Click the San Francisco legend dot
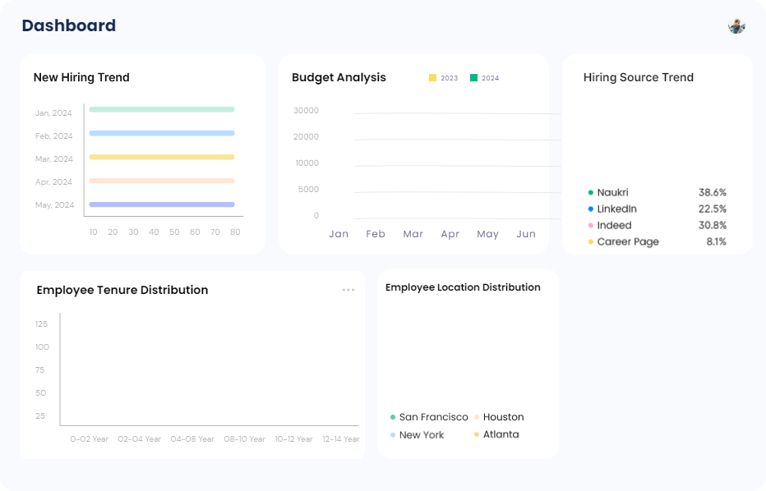 393,418
